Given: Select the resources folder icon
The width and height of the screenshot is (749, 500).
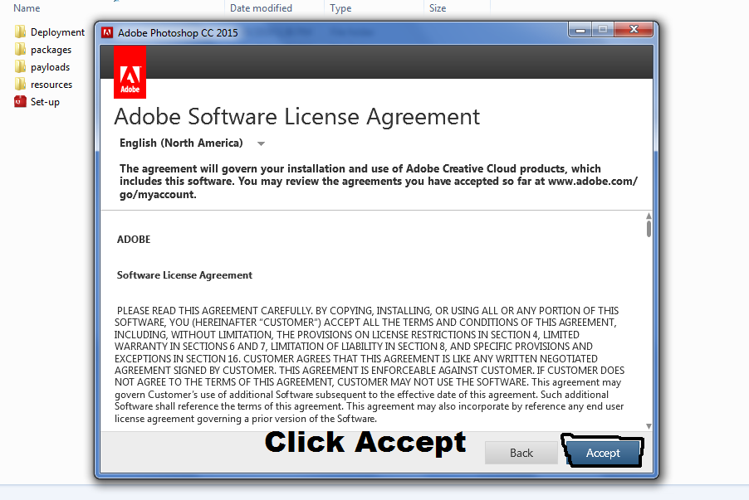Looking at the screenshot, I should point(20,85).
